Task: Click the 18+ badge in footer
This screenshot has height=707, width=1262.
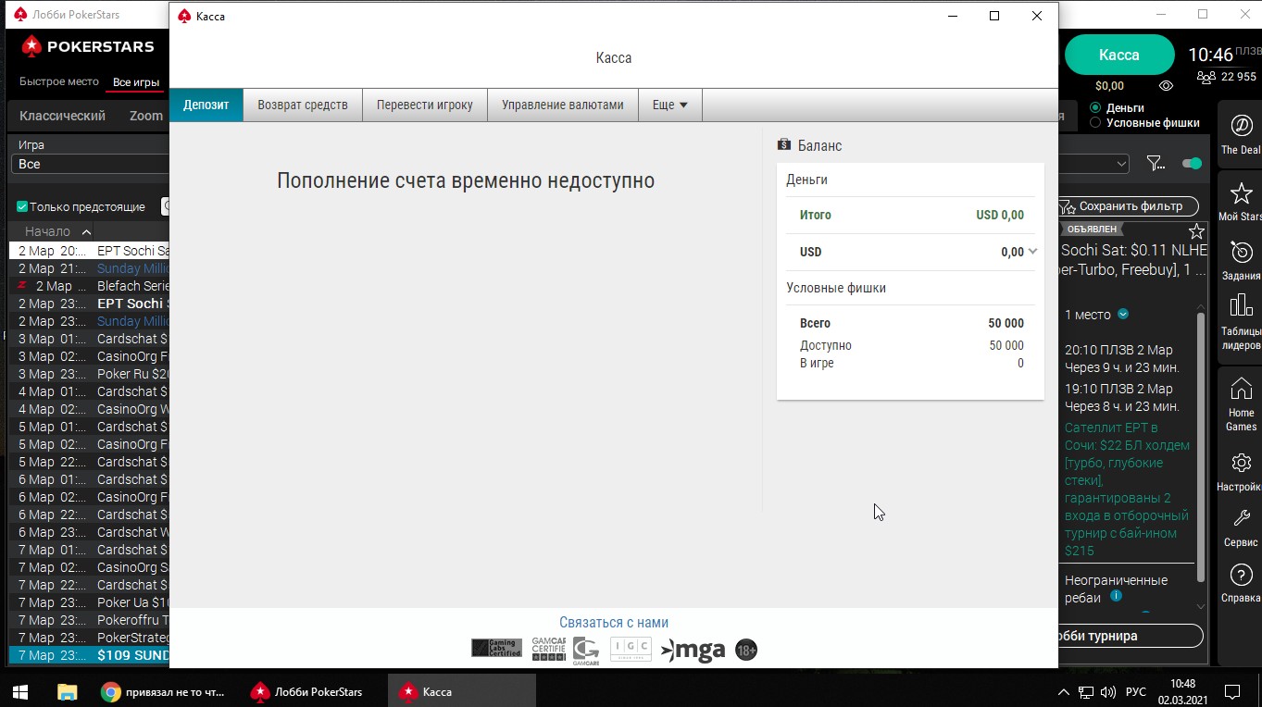Action: click(746, 650)
